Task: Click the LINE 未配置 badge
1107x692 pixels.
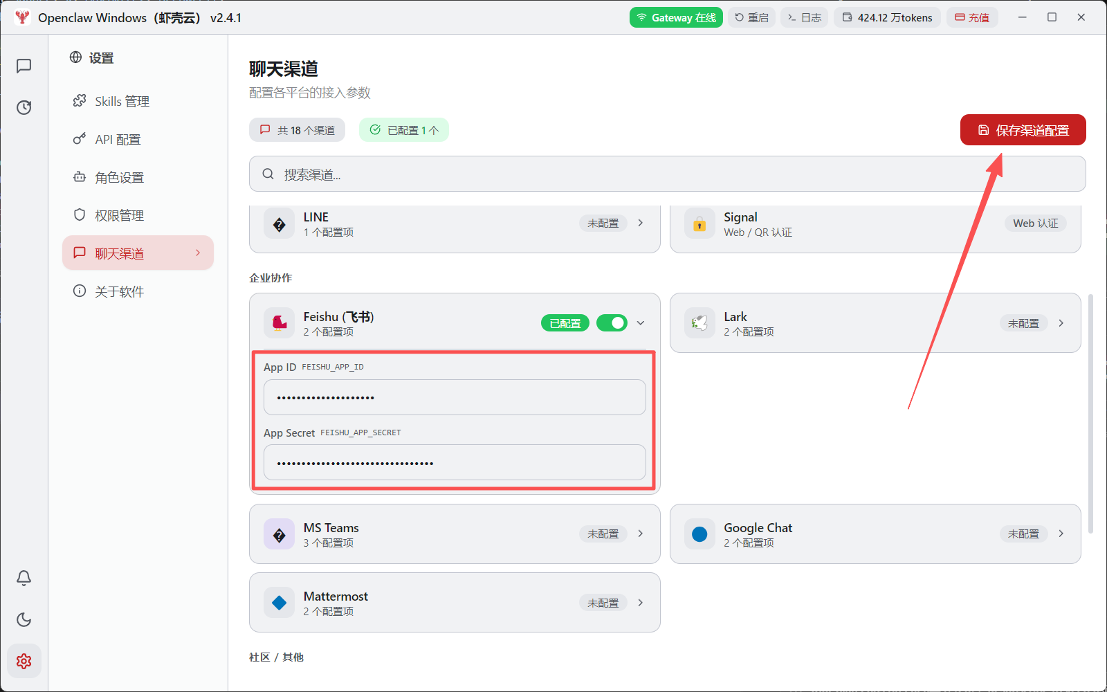Action: (603, 223)
